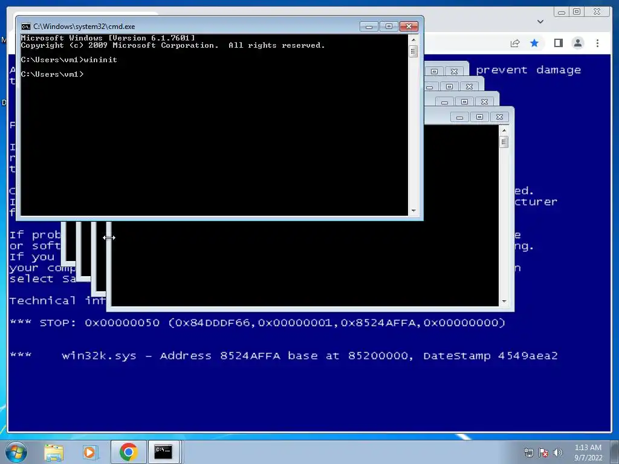The height and width of the screenshot is (464, 619).
Task: Close the front cmd.exe window
Action: pyautogui.click(x=409, y=27)
